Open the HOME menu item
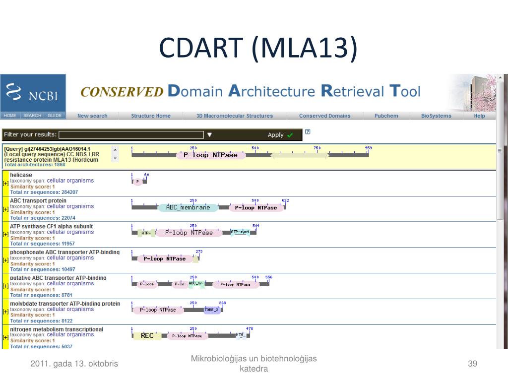The width and height of the screenshot is (508, 381). [x=10, y=116]
